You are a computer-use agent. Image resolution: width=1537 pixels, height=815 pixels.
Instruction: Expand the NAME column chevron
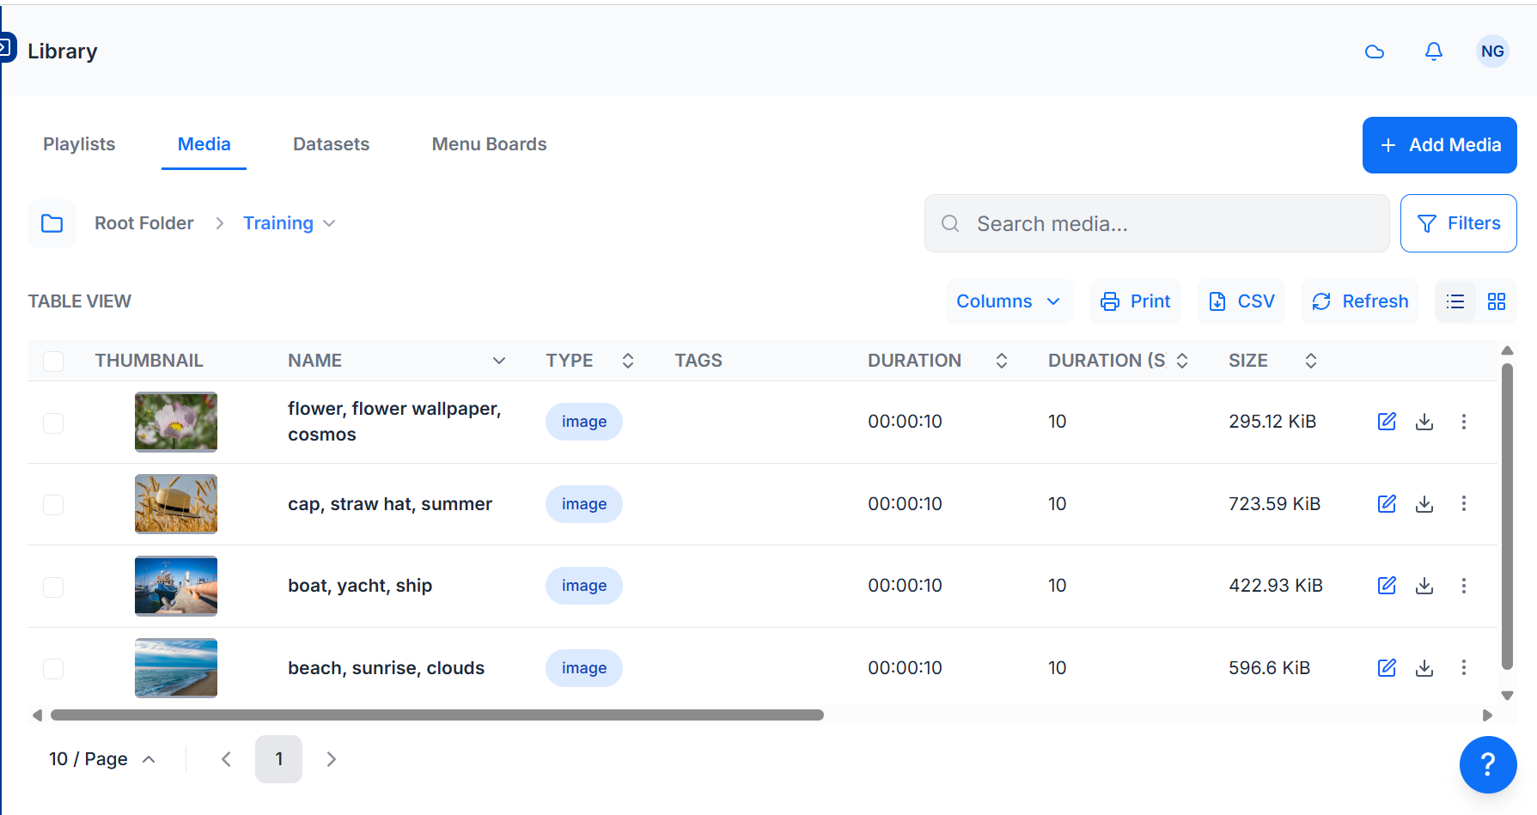coord(499,361)
